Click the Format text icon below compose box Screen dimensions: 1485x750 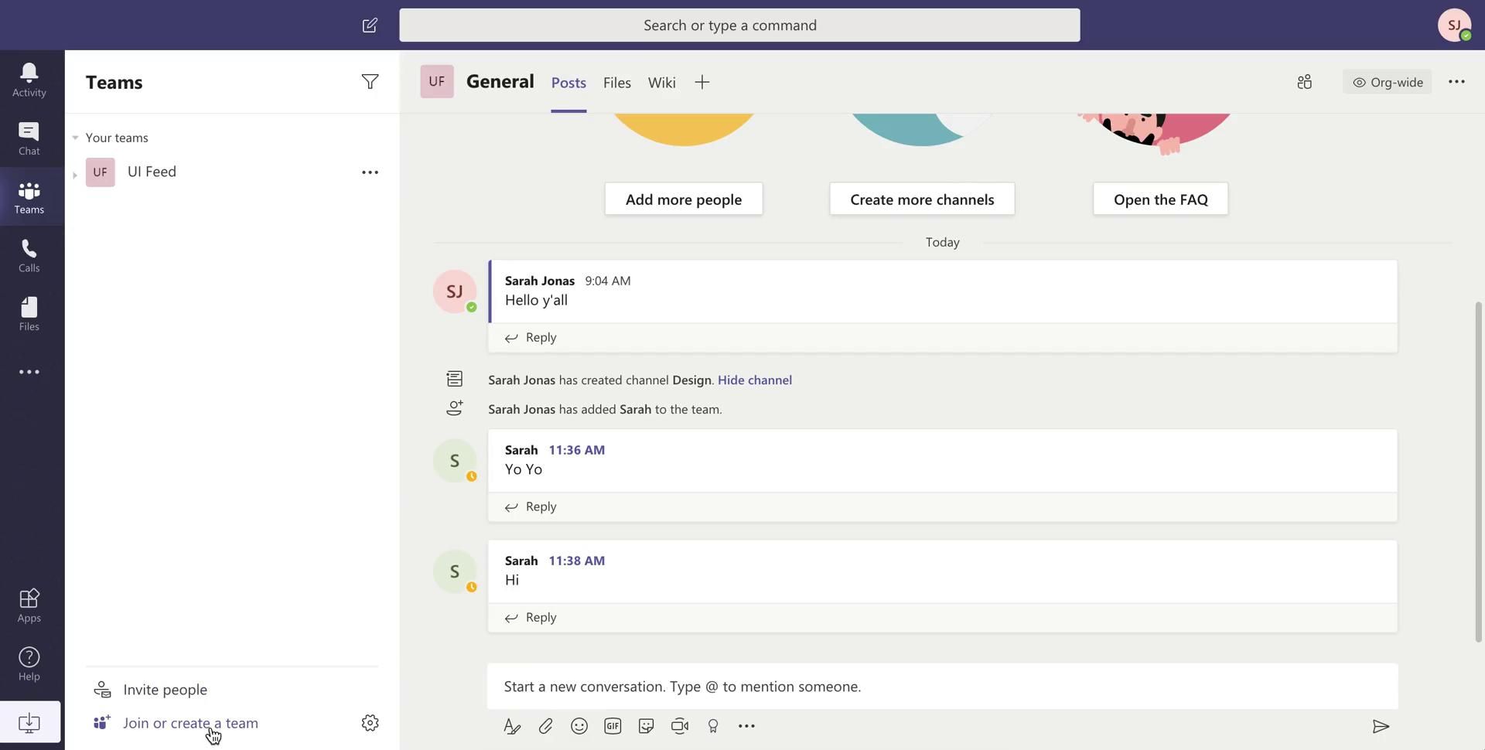tap(511, 726)
